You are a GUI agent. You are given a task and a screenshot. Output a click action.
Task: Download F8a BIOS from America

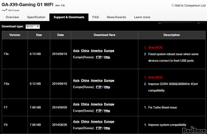pos(97,81)
